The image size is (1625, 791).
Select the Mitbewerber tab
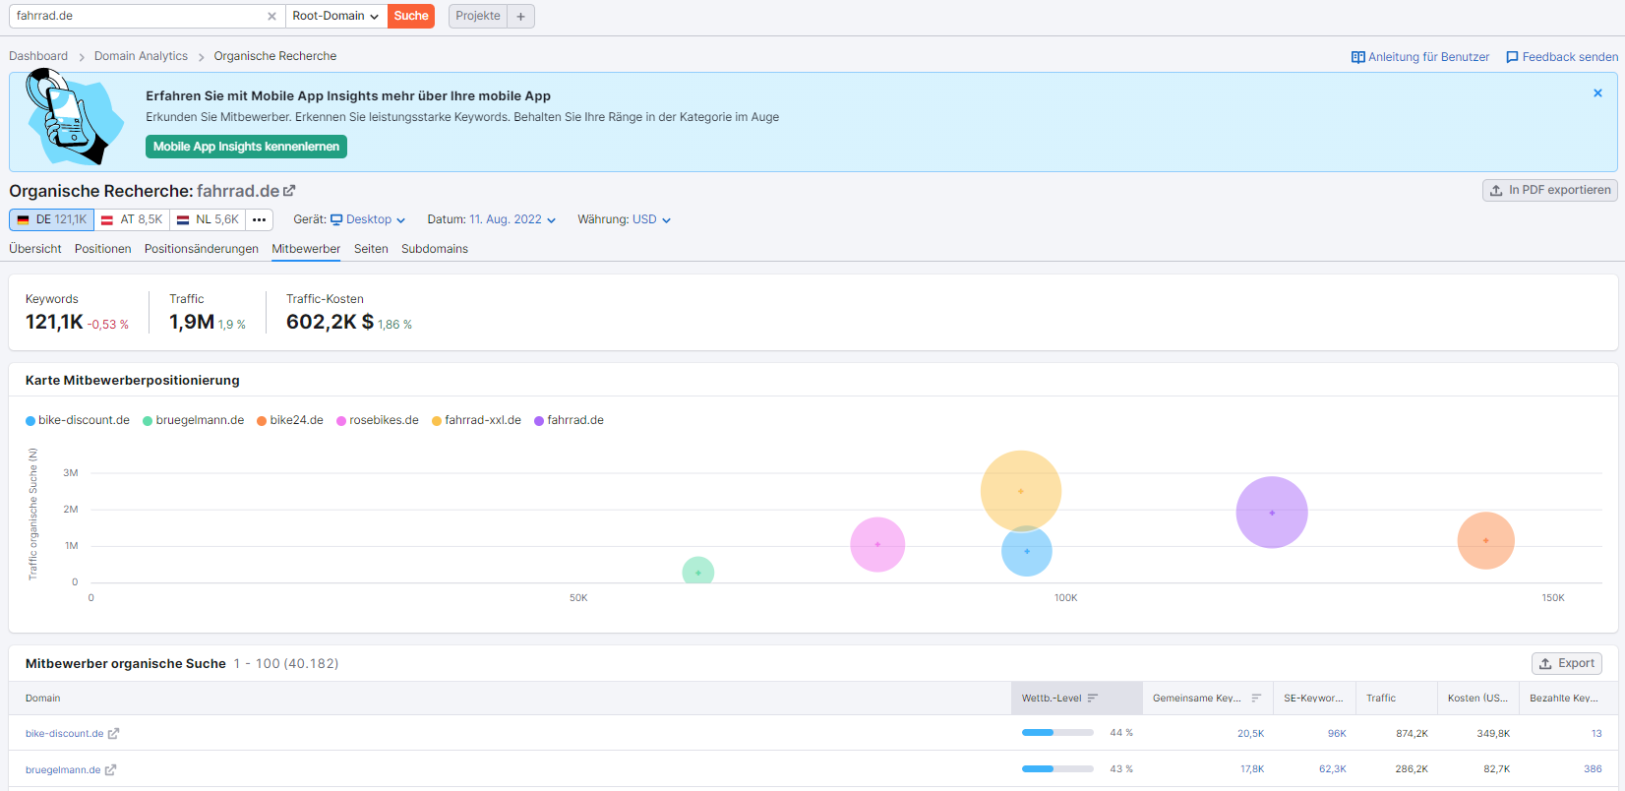(306, 249)
